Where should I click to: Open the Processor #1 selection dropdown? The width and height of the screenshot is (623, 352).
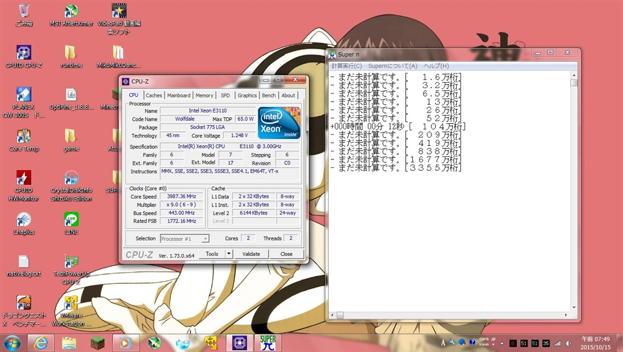tap(185, 239)
